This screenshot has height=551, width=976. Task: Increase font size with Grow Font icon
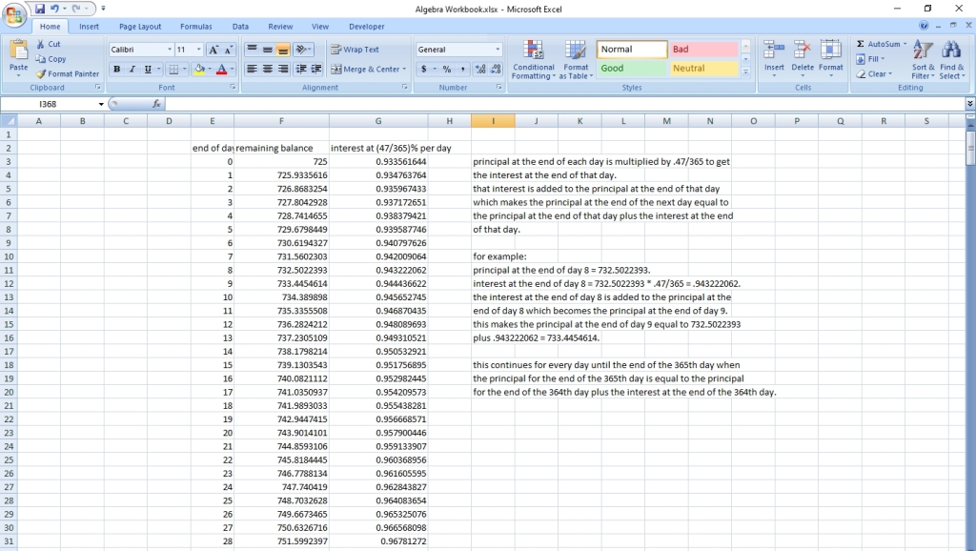pos(213,50)
